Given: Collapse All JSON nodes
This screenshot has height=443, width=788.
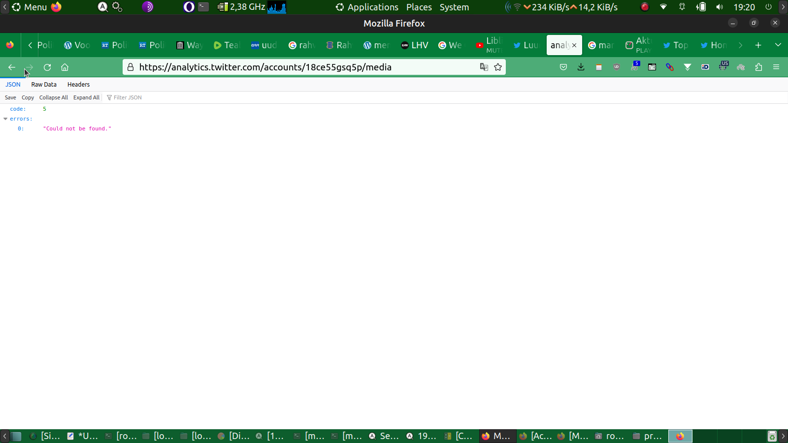Looking at the screenshot, I should (54, 97).
